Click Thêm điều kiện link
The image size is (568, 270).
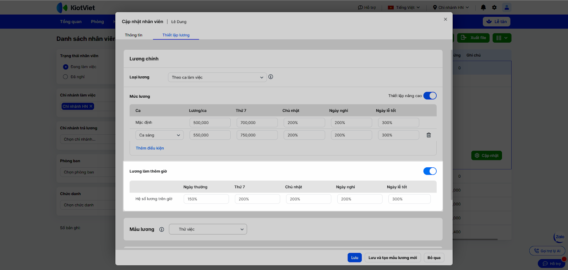[x=149, y=148]
